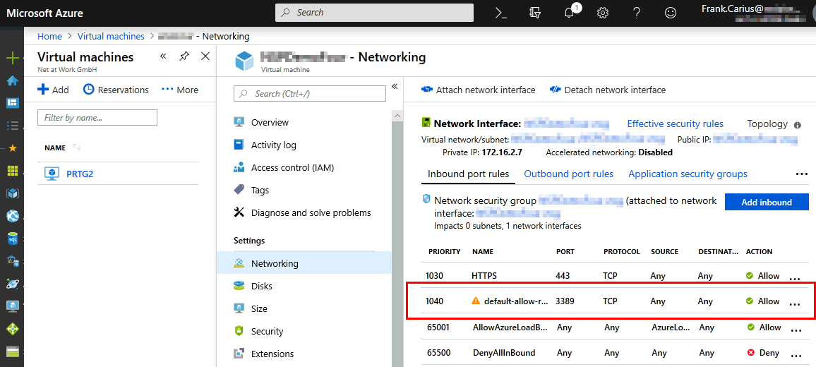
Task: Open the Dashboard icon in the sidebar
Action: click(12, 103)
